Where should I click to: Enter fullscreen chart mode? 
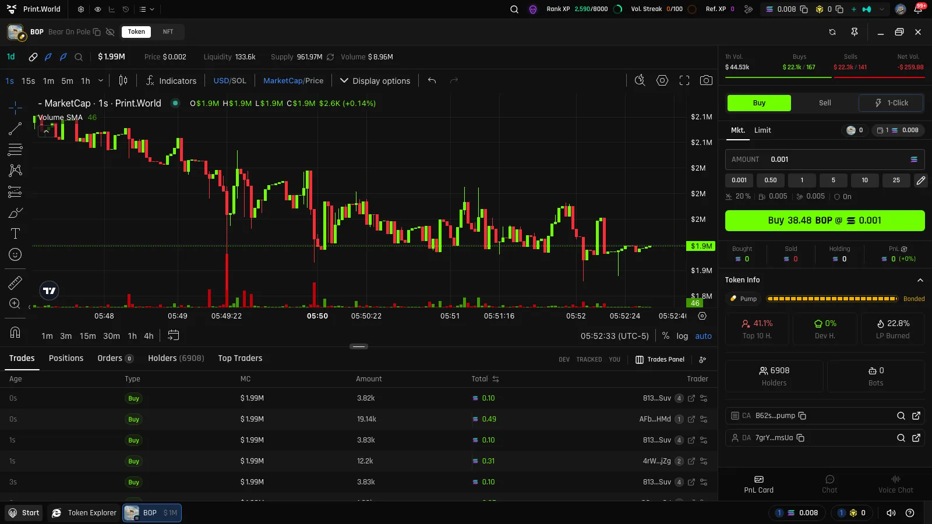tap(684, 80)
